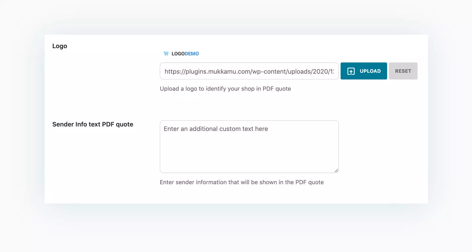Image resolution: width=472 pixels, height=252 pixels.
Task: Click the "Enter an additional custom text here" placeholder
Action: (x=216, y=129)
